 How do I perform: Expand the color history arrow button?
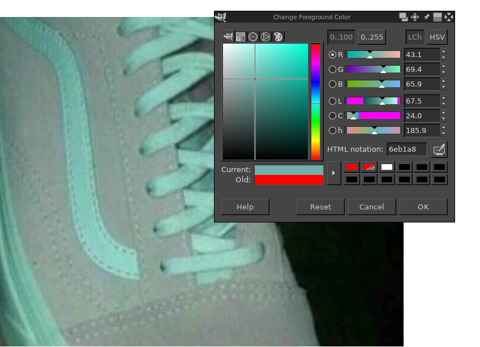click(x=334, y=173)
